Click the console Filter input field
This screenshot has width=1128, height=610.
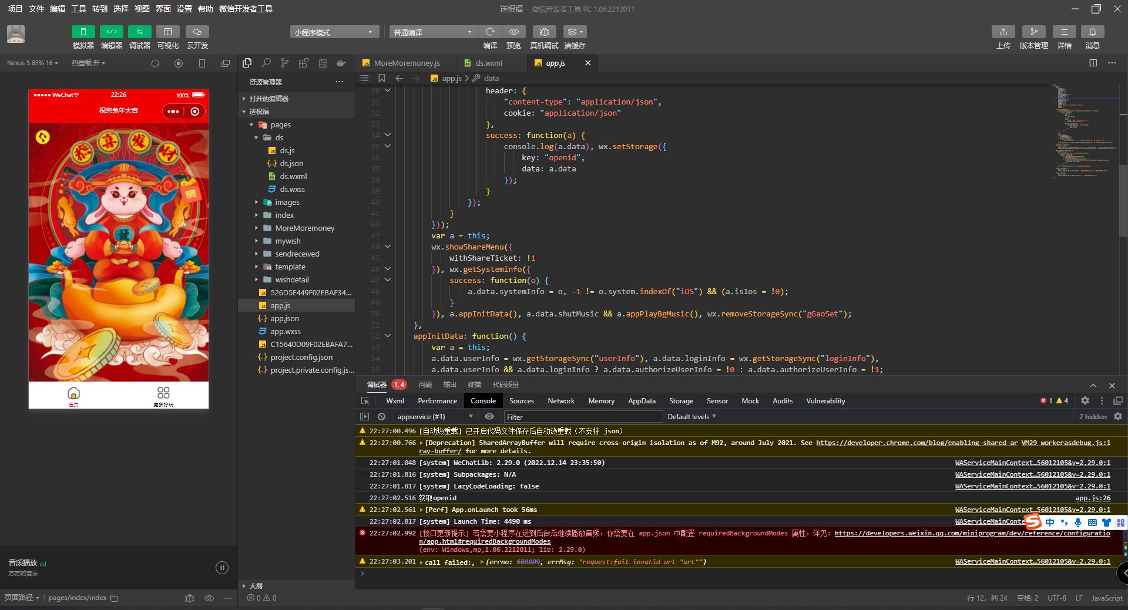[583, 417]
